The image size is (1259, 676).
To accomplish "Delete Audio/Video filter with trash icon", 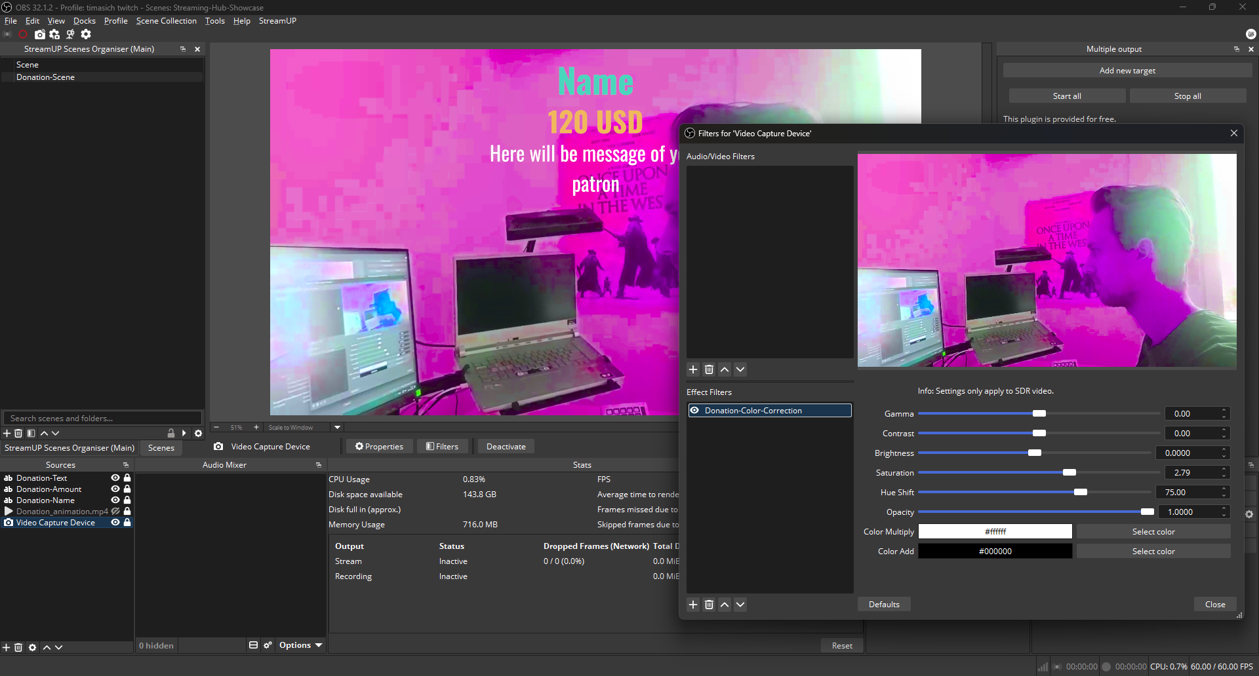I will point(709,369).
